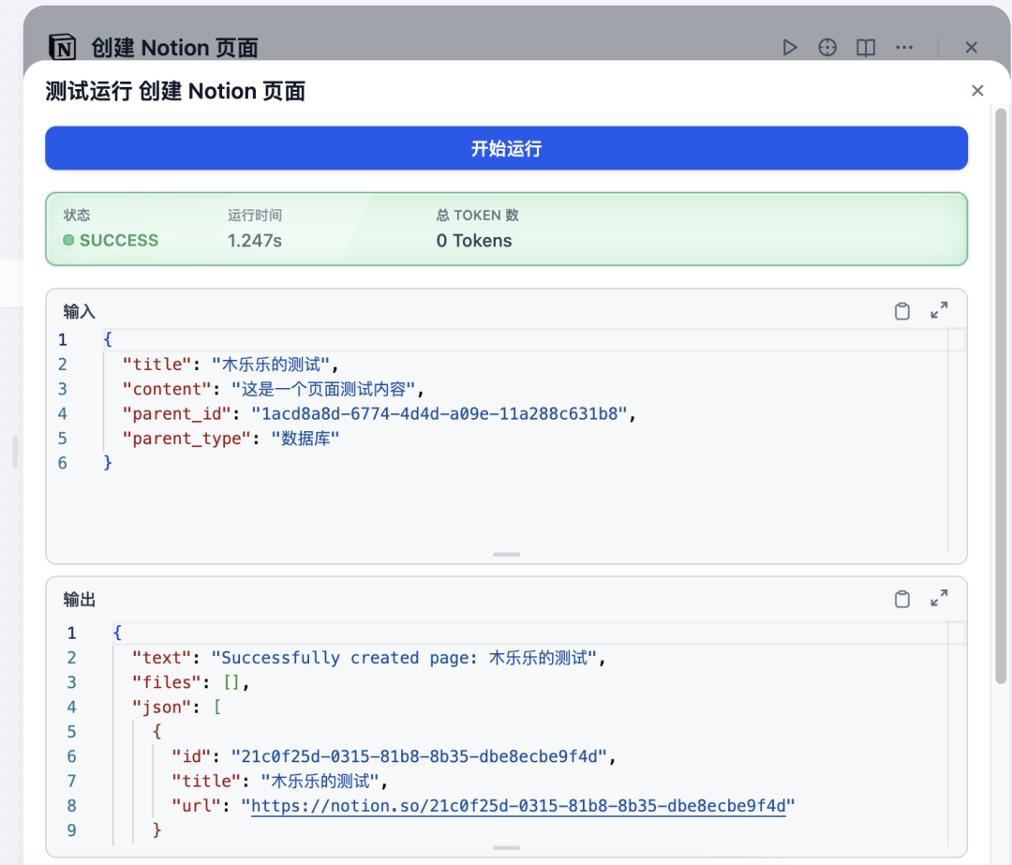Grab the 输出 panel resize handle
1012x865 pixels.
tap(507, 847)
